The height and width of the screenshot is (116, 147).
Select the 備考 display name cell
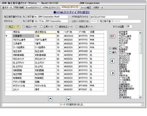pos(45,89)
